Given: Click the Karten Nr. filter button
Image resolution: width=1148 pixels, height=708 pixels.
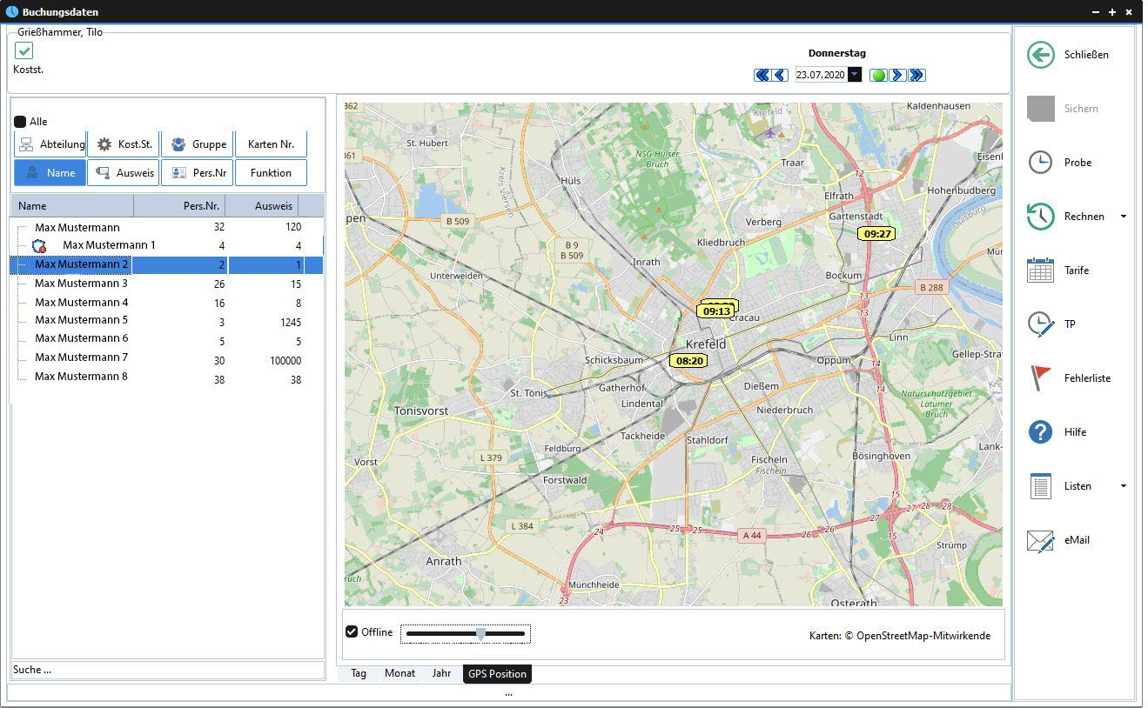Looking at the screenshot, I should [x=271, y=144].
